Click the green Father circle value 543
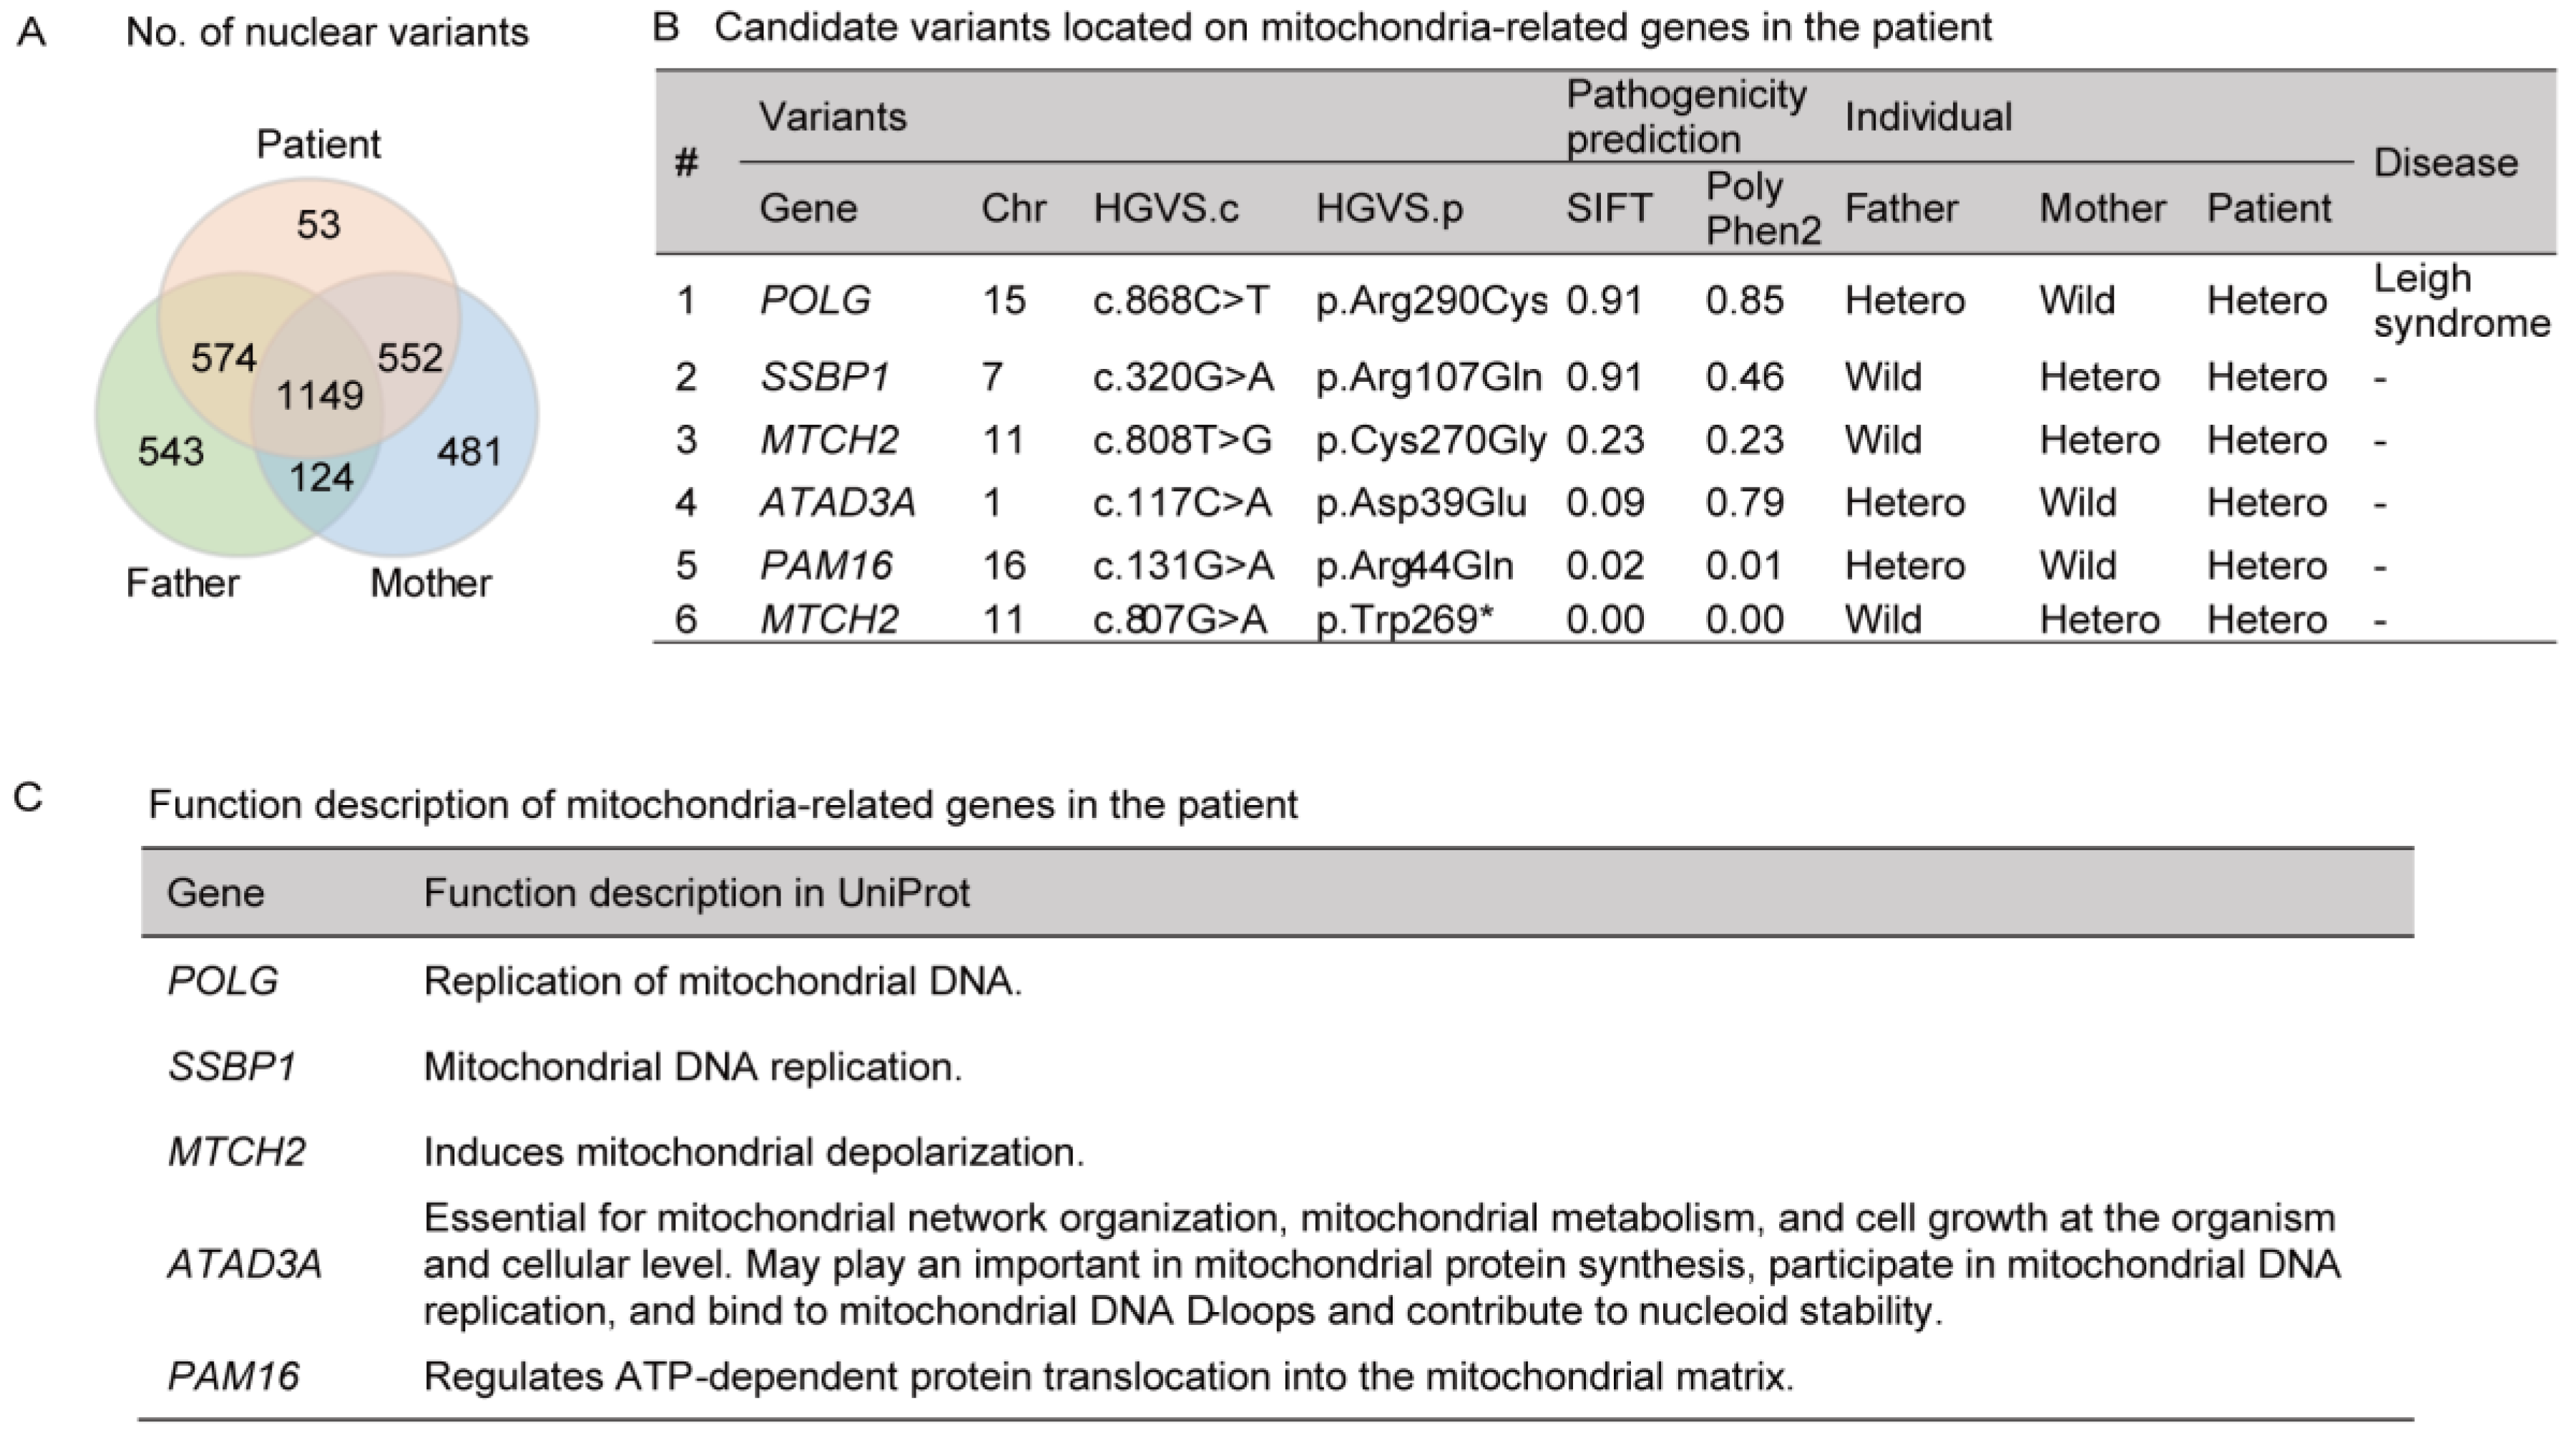Viewport: 2576px width, 1440px height. pos(171,452)
